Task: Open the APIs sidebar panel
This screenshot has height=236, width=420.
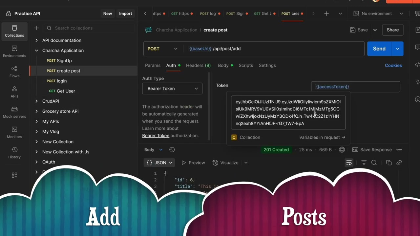Action: (x=14, y=92)
